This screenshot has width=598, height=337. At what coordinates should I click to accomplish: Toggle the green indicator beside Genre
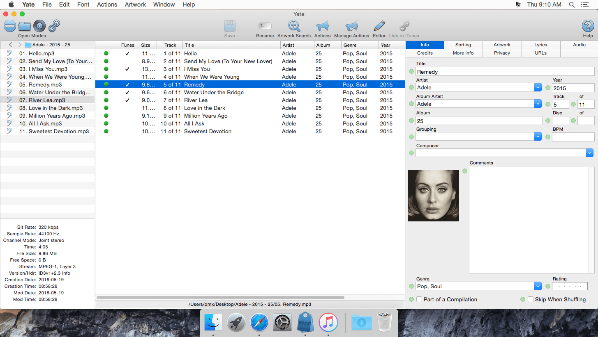pyautogui.click(x=411, y=286)
